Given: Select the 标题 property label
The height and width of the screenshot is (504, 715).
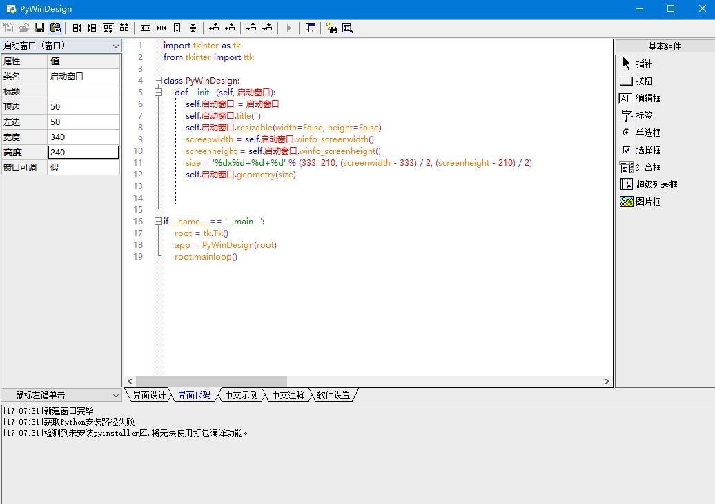Looking at the screenshot, I should (25, 92).
